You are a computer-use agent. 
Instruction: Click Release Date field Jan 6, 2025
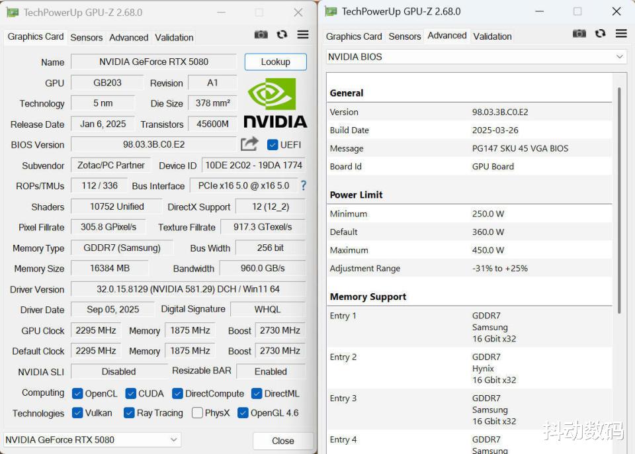[x=103, y=124]
